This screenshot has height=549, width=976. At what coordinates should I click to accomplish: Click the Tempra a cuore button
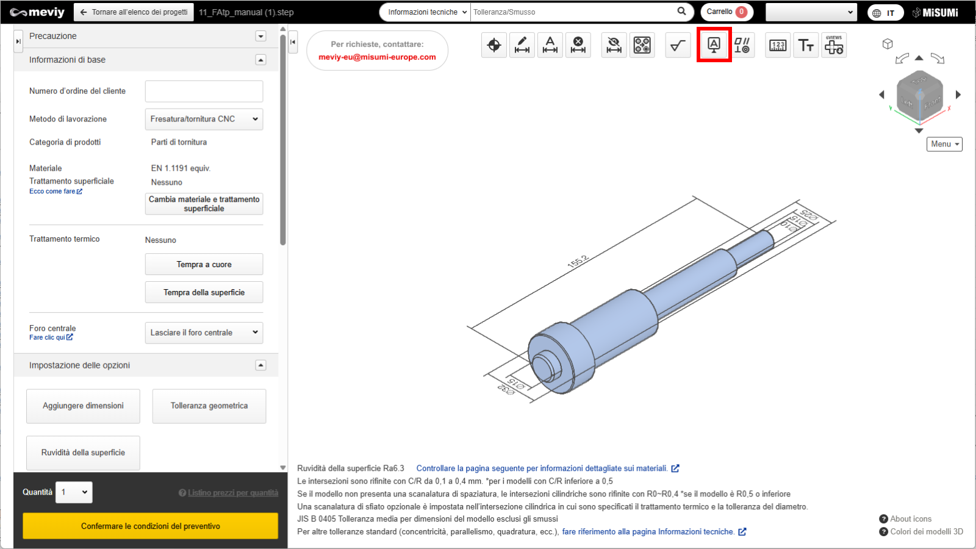pos(204,265)
